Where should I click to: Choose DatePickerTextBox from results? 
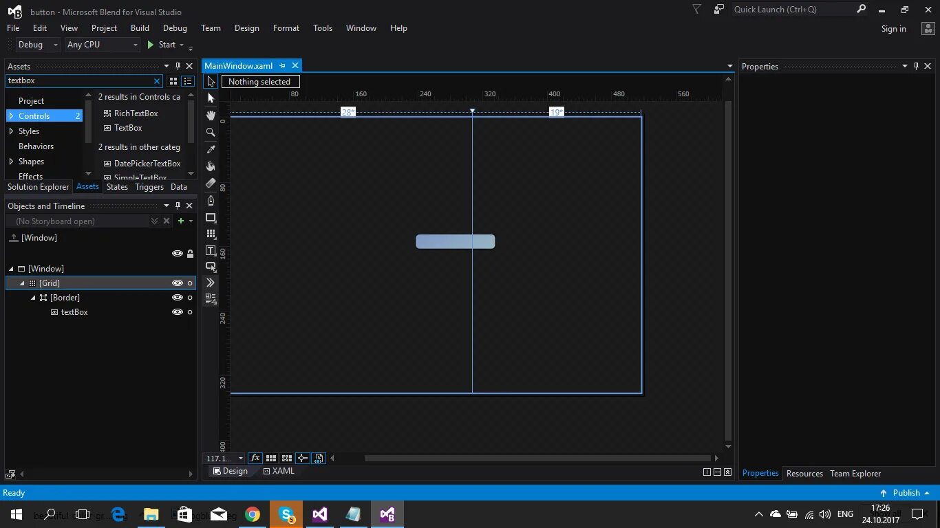coord(147,164)
